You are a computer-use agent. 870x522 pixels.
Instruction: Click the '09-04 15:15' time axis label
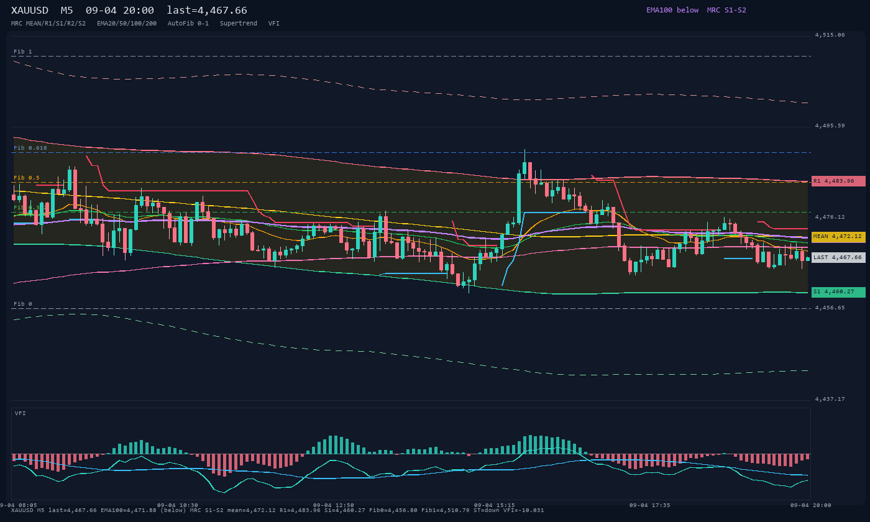pyautogui.click(x=495, y=505)
